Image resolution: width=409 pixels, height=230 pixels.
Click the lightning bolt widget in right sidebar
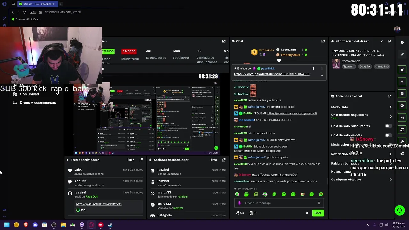402,82
